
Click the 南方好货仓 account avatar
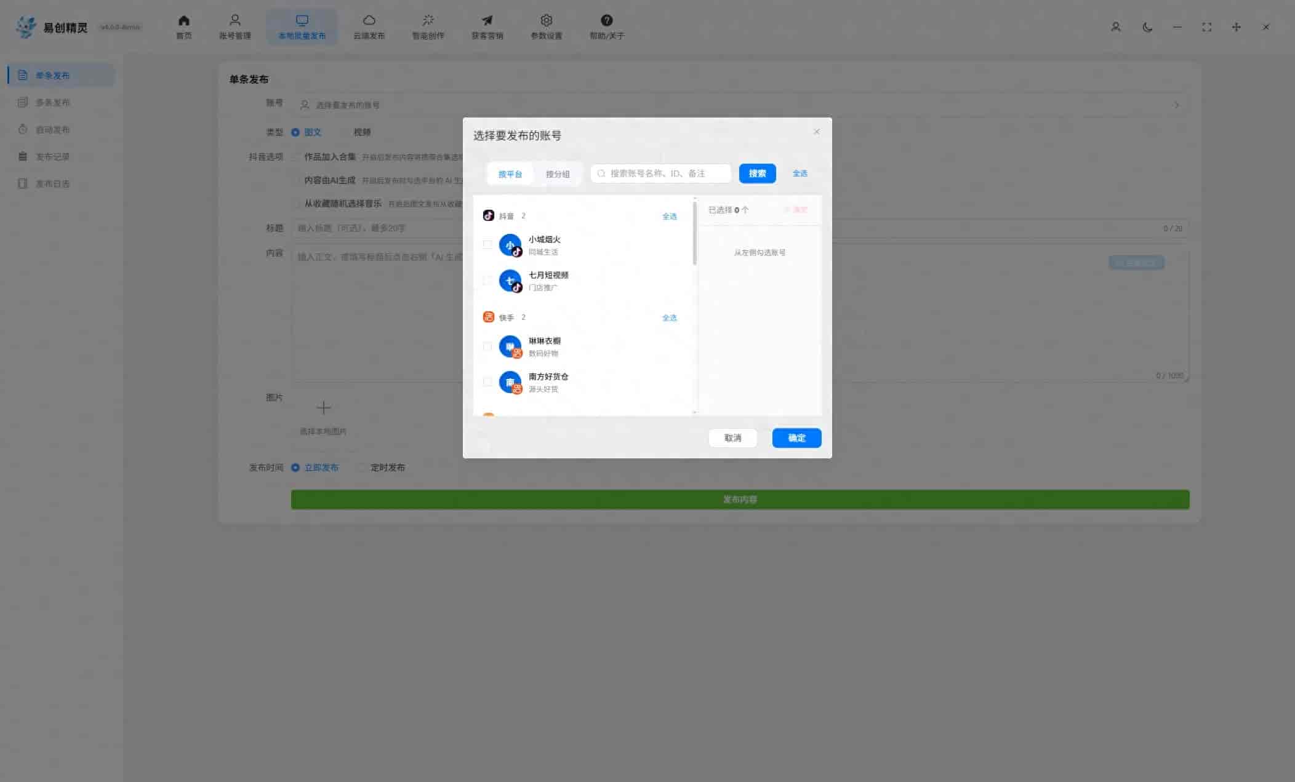click(x=510, y=382)
